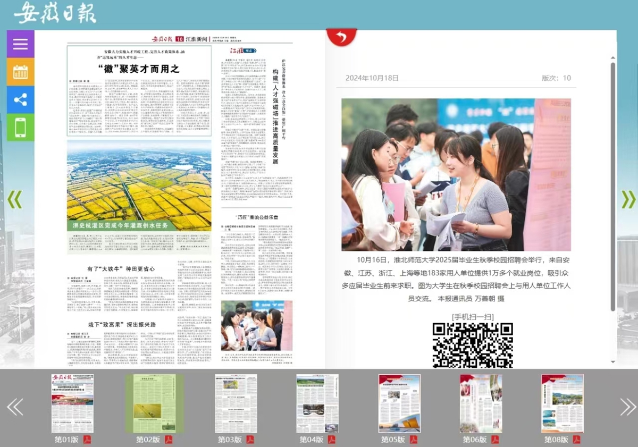Download PDF for 第08版
This screenshot has height=447, width=638.
[576, 440]
